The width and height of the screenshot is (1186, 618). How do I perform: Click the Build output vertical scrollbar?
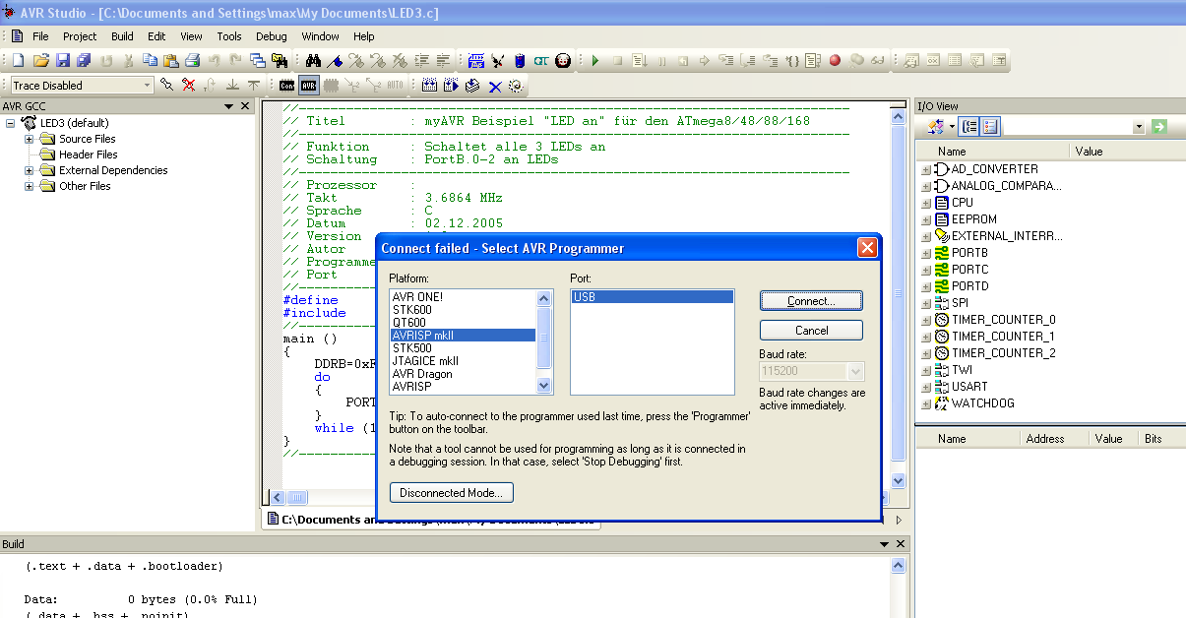coord(897,587)
